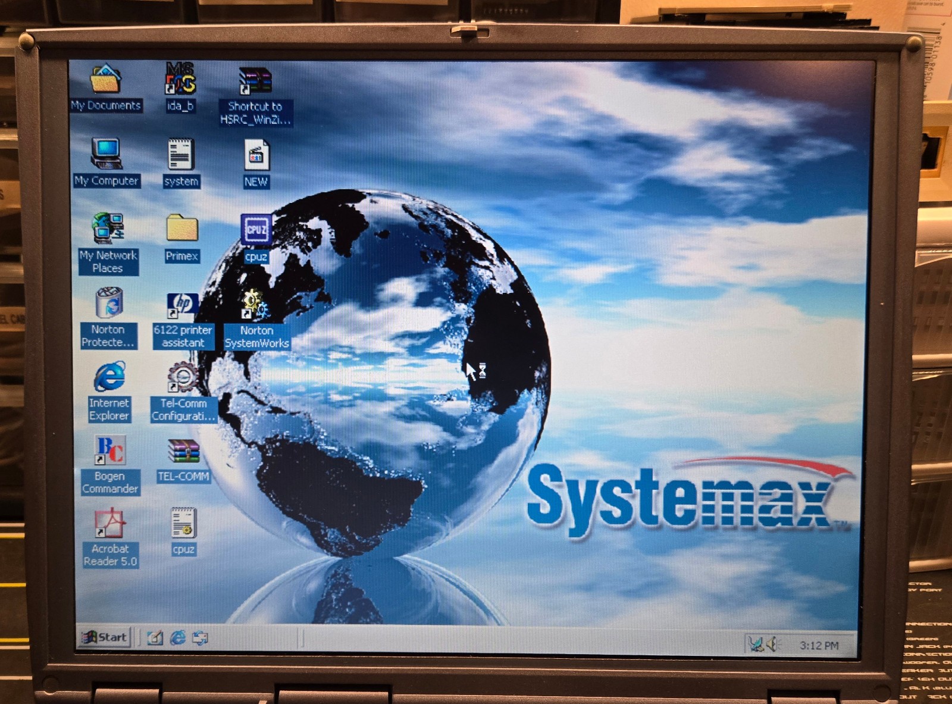Open HP 6122 printer assistant icon
The image size is (952, 704).
[182, 305]
